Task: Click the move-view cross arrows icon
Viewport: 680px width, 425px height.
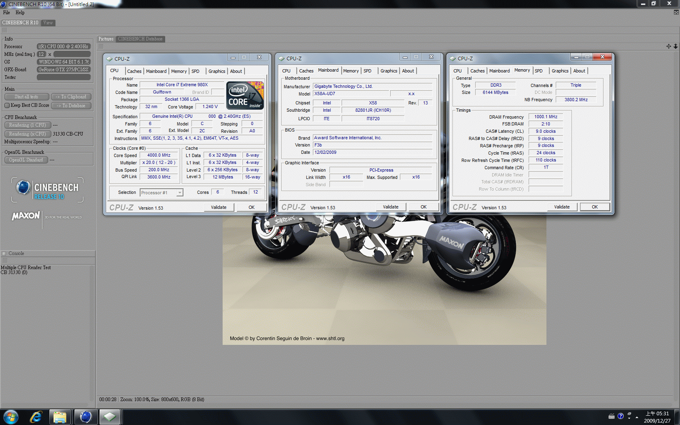Action: pyautogui.click(x=669, y=46)
